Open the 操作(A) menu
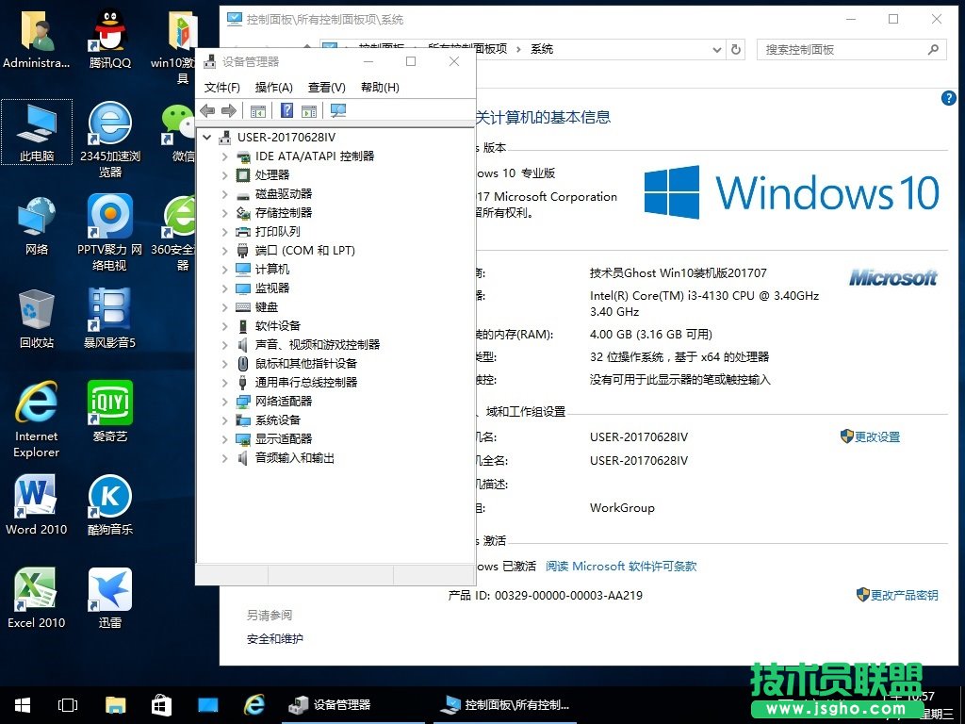The height and width of the screenshot is (724, 965). [274, 88]
